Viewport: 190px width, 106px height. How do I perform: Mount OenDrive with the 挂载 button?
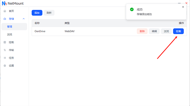coord(178,31)
